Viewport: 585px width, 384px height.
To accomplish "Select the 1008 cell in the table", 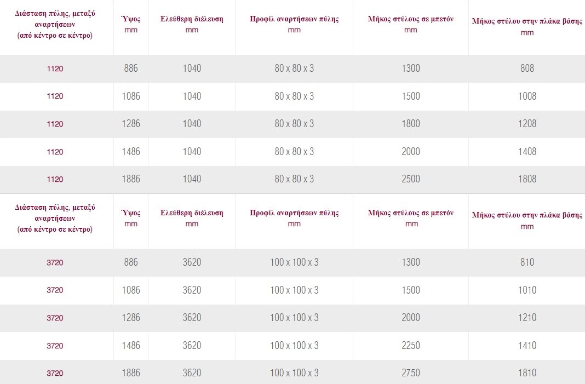I will coord(527,96).
